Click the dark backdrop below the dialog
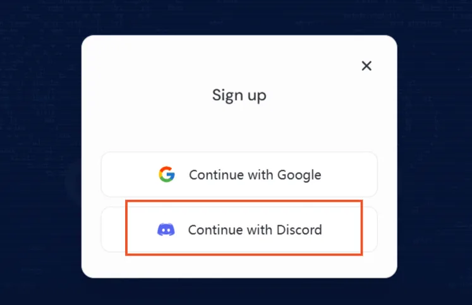 tap(239, 292)
